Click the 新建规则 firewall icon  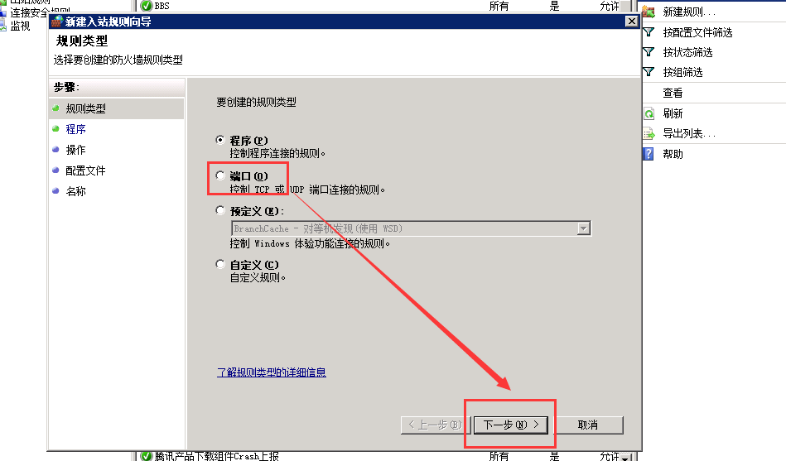649,12
